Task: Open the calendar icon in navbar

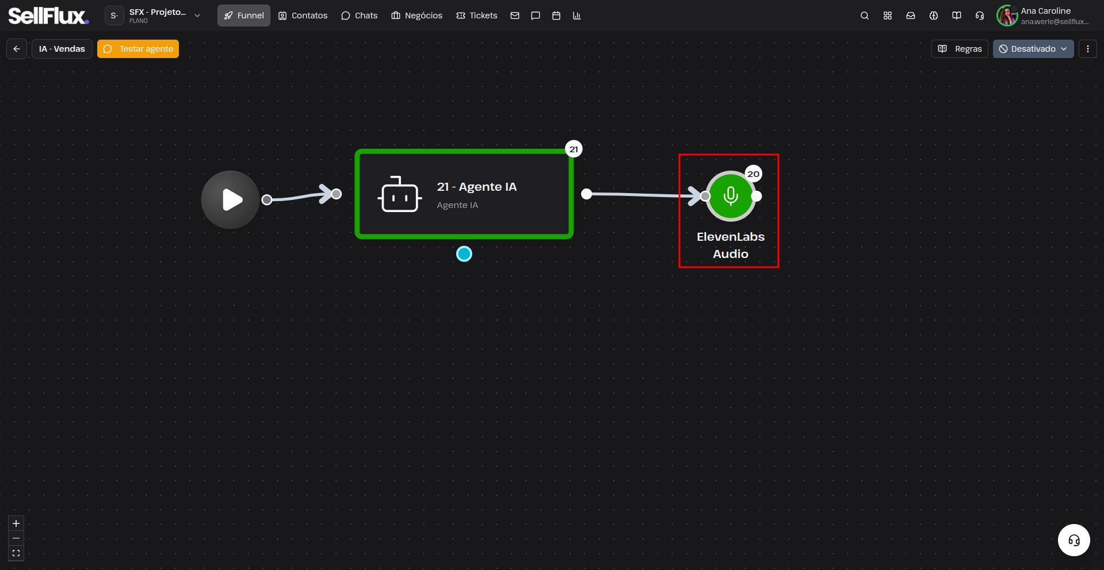Action: [556, 16]
